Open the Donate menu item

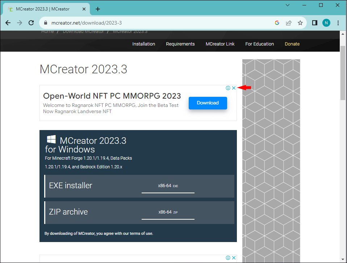[292, 44]
